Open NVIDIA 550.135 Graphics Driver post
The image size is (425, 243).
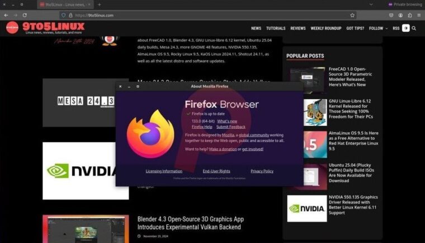[x=353, y=205]
